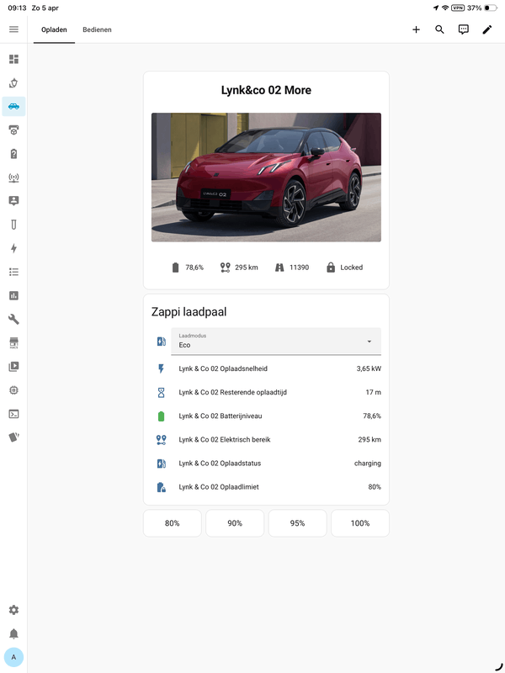Open the Energy lightning bolt sidebar icon
The image size is (505, 673).
(x=13, y=248)
